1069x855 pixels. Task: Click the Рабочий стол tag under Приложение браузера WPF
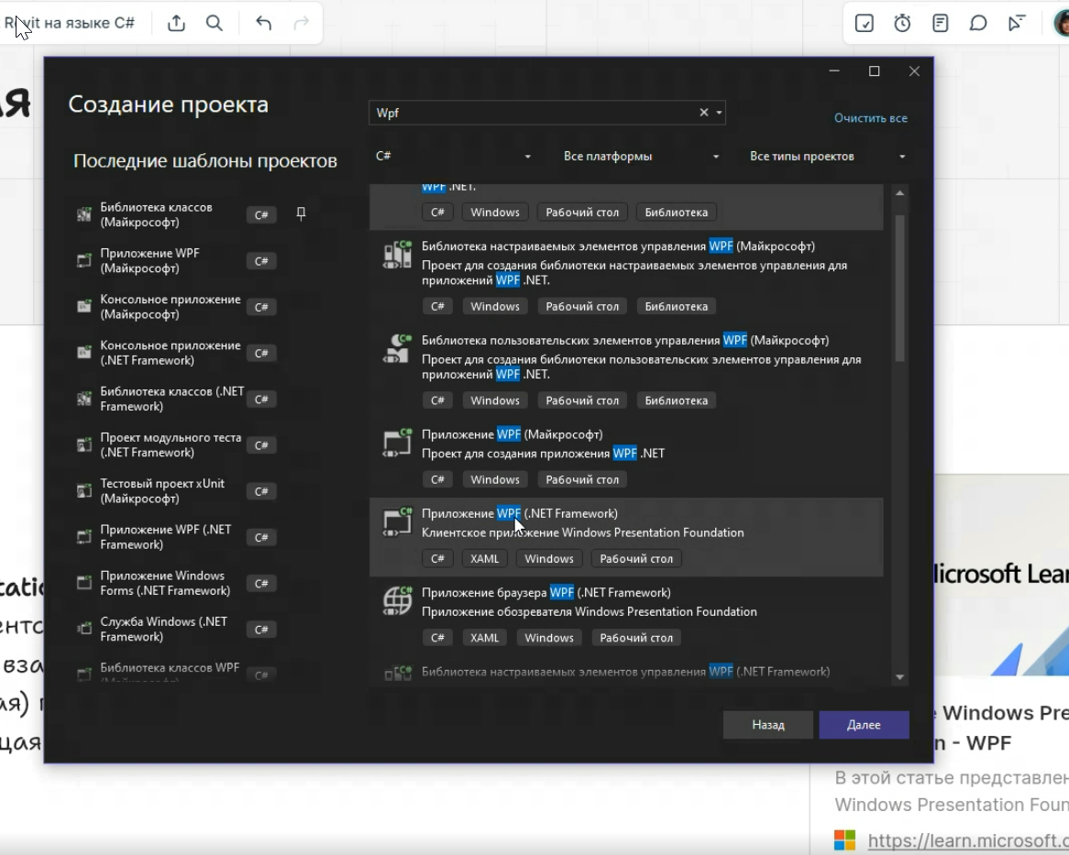(636, 638)
